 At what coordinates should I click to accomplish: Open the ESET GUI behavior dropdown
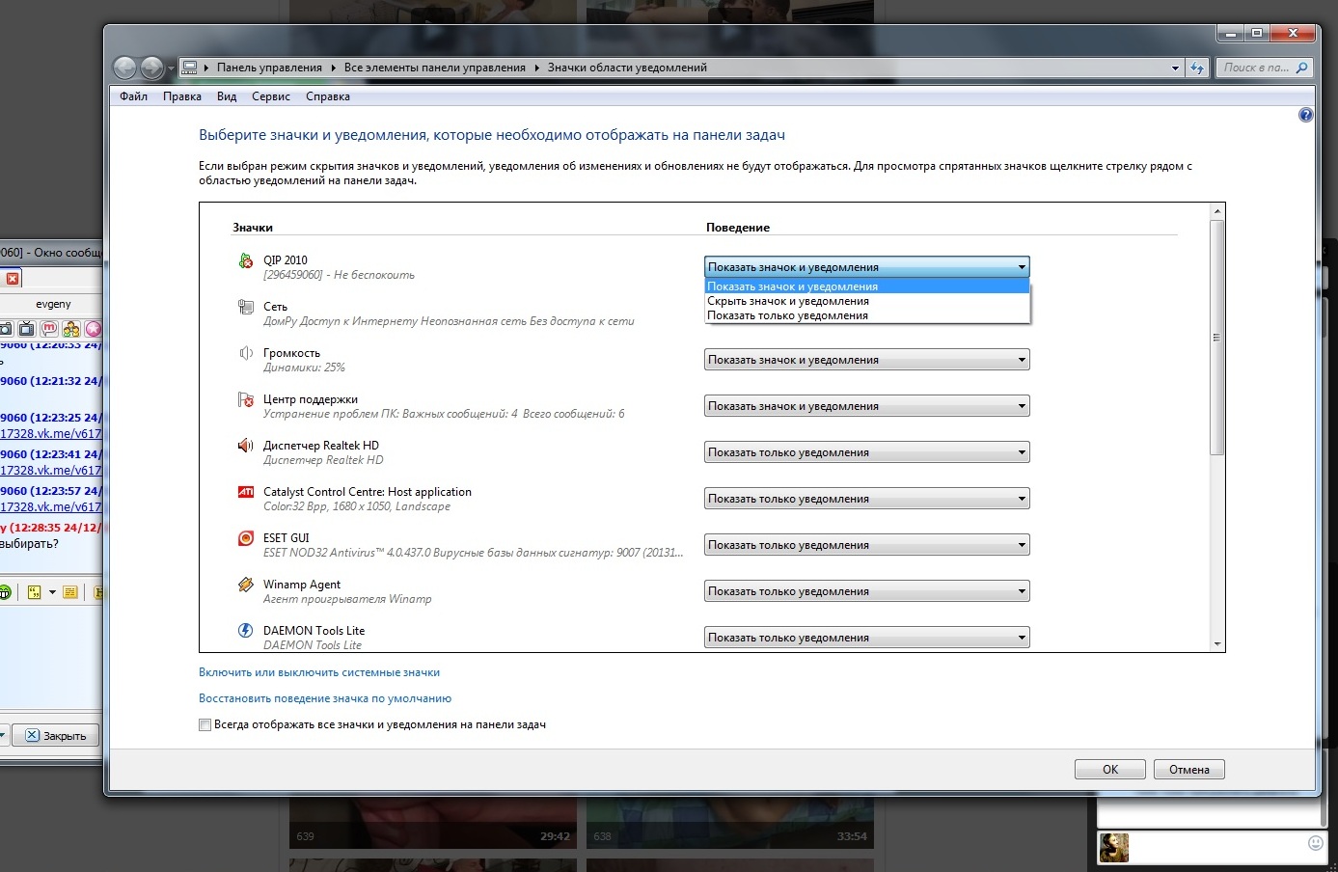click(867, 545)
